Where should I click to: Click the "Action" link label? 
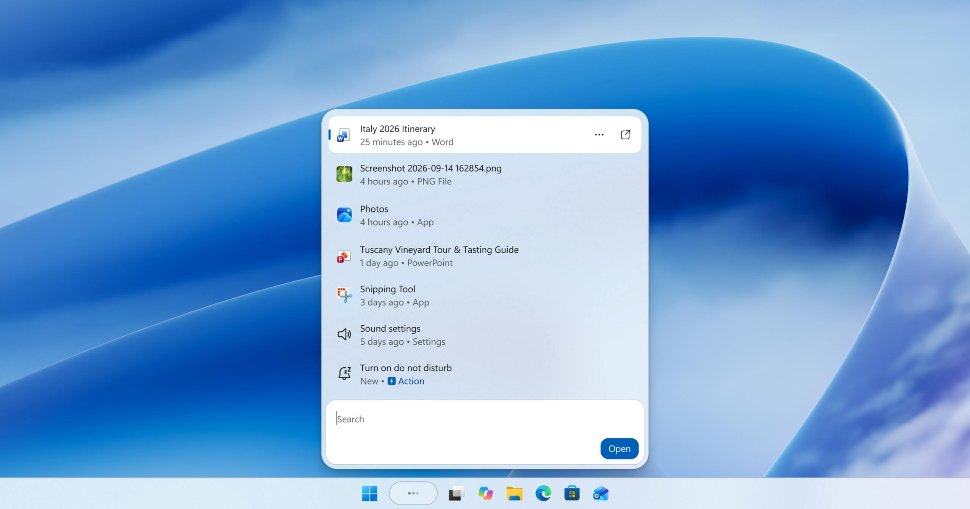tap(411, 381)
